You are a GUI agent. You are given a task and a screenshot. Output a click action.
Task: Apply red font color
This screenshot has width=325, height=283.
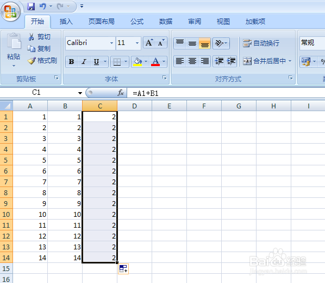point(155,62)
